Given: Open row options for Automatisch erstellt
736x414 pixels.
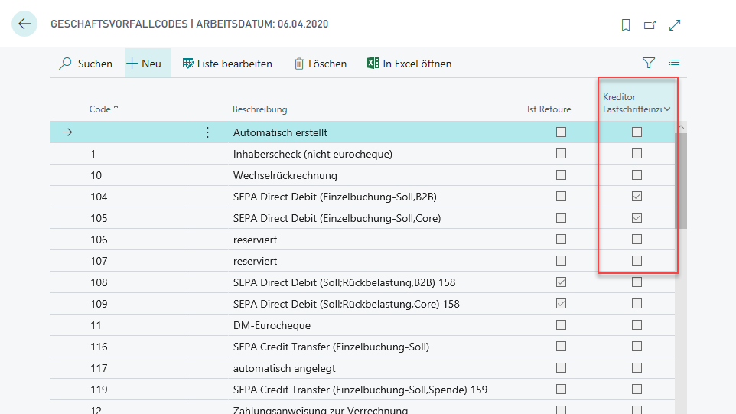Looking at the screenshot, I should pyautogui.click(x=207, y=132).
